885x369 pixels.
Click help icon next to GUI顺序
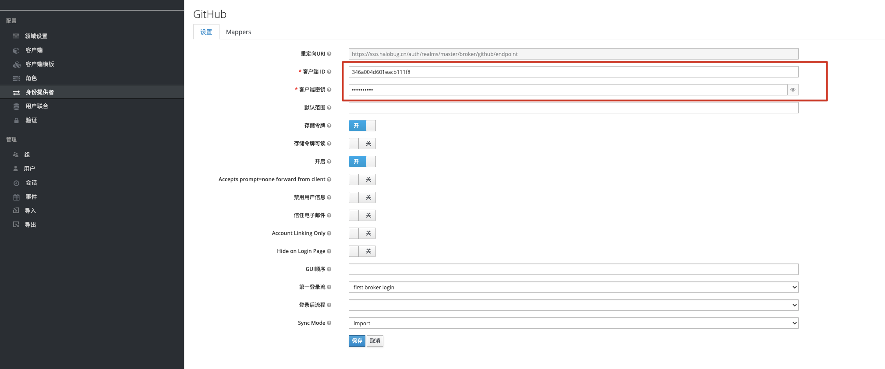329,269
